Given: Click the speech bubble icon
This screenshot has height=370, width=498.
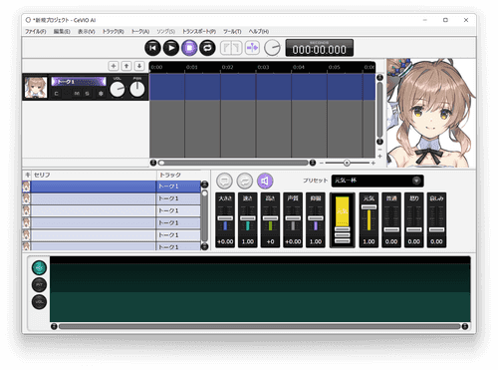Looking at the screenshot, I should [224, 181].
